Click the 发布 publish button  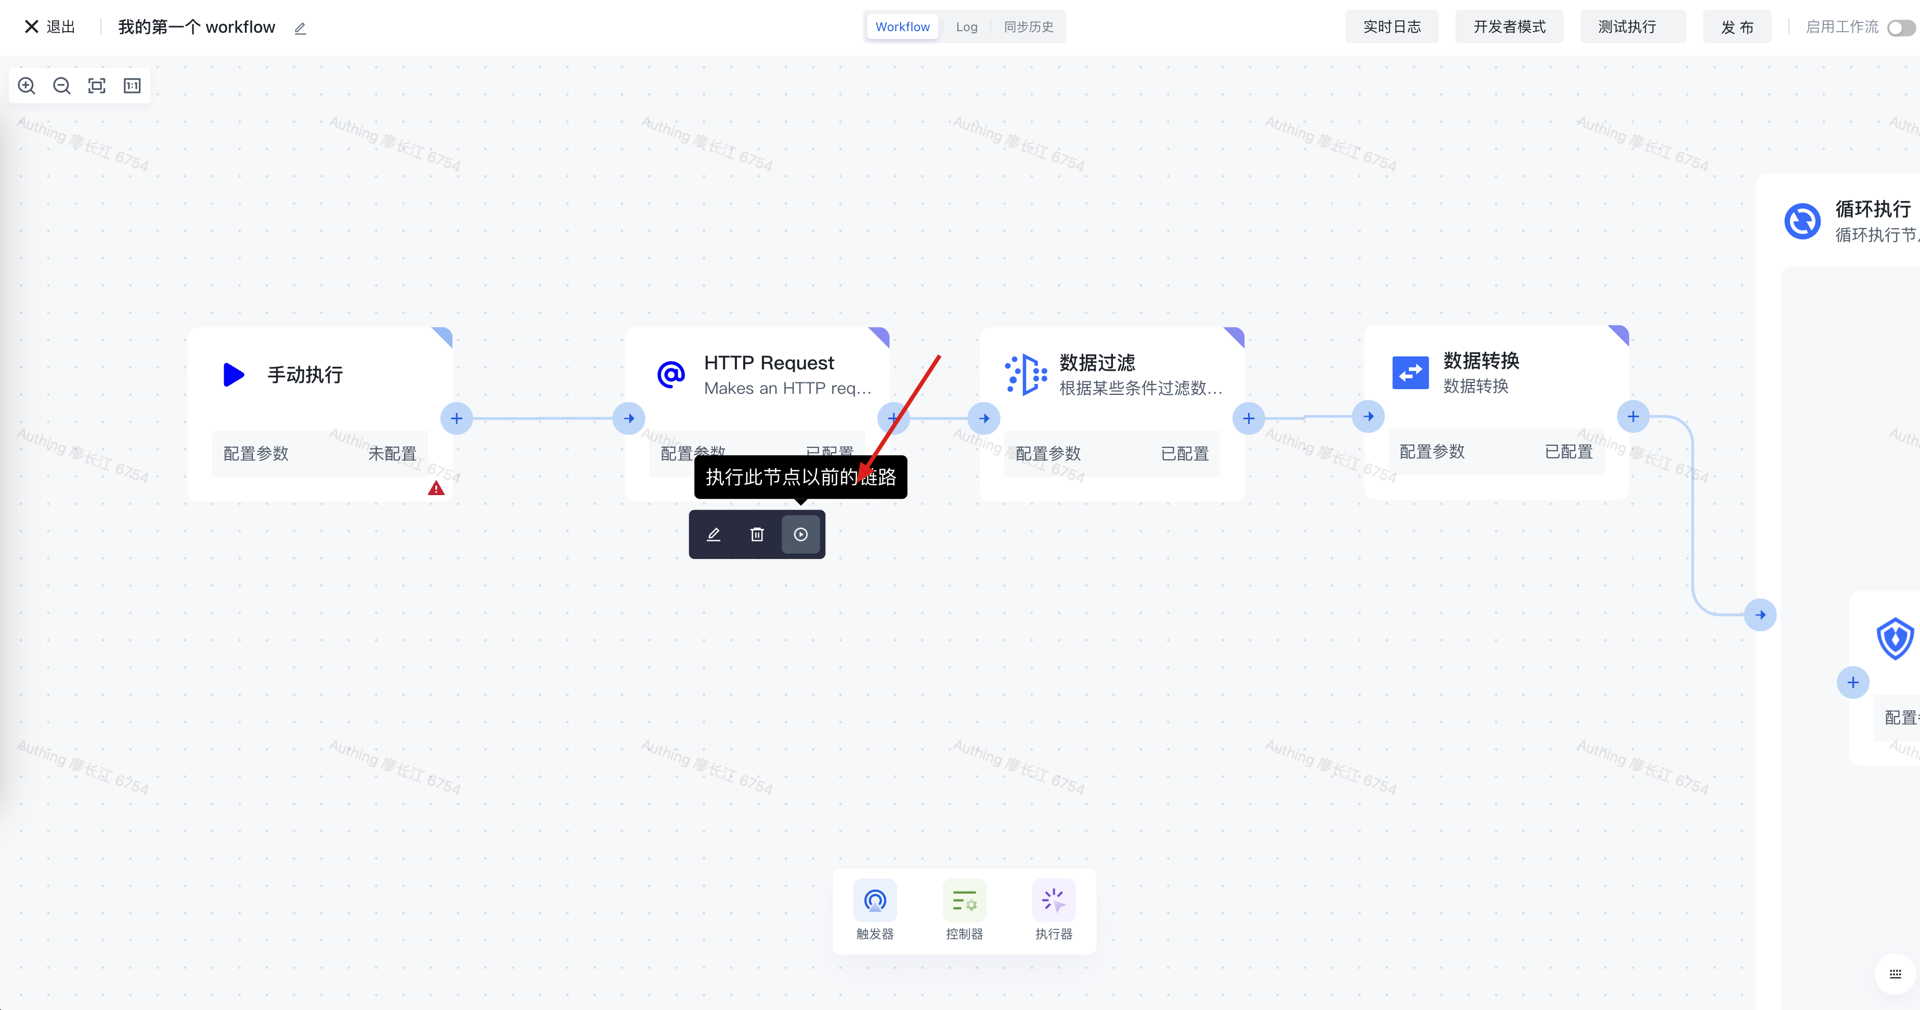[x=1736, y=27]
